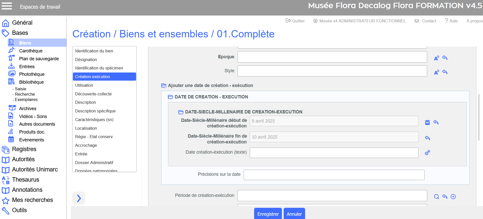Click magnifier icon for Période de création-exécution

click(437, 197)
